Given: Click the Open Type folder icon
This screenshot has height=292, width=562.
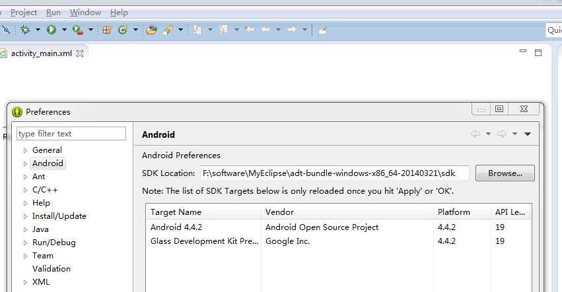Looking at the screenshot, I should pos(152,30).
